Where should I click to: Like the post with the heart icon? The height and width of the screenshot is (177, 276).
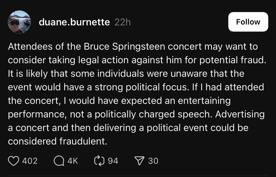[14, 161]
